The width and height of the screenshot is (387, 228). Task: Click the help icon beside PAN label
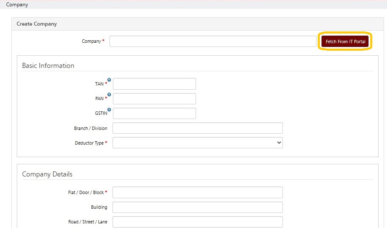109,95
